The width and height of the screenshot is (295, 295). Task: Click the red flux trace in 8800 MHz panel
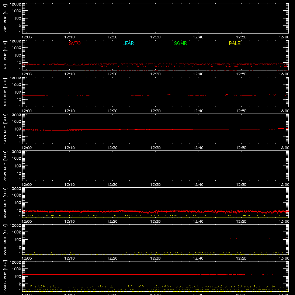point(155,238)
